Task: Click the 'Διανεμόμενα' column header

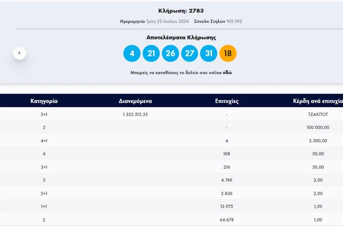Action: [x=135, y=101]
